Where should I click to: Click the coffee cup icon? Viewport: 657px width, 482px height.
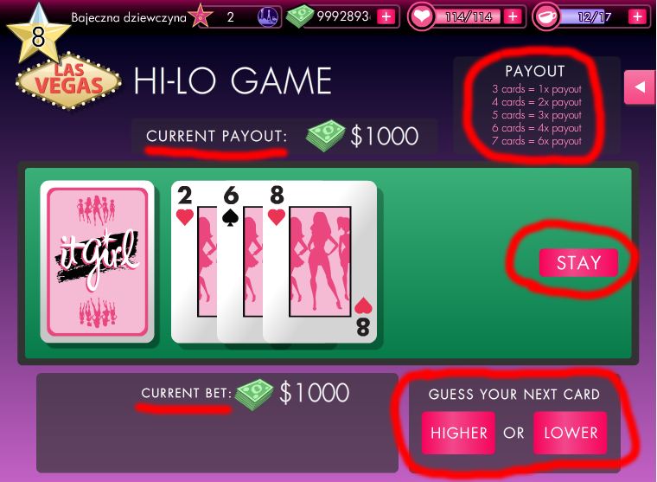pyautogui.click(x=546, y=16)
